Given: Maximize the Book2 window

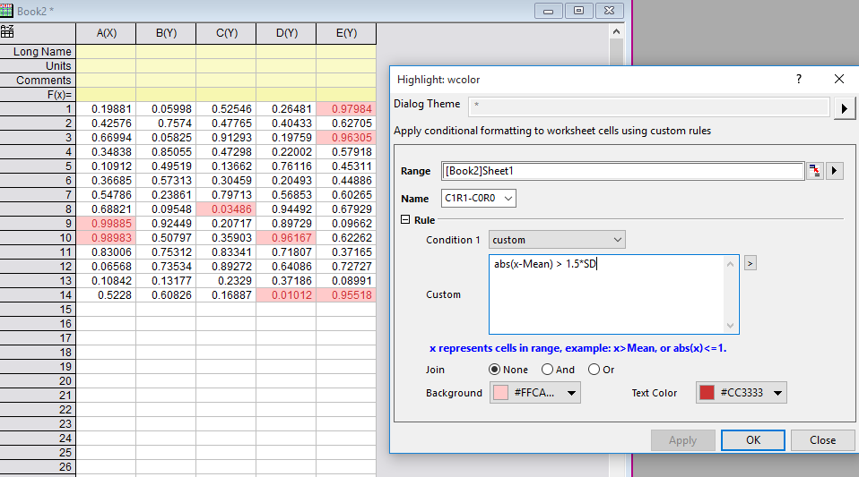Looking at the screenshot, I should [578, 11].
